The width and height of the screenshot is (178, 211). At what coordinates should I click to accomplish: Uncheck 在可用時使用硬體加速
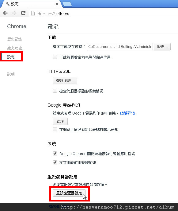(x=55, y=162)
